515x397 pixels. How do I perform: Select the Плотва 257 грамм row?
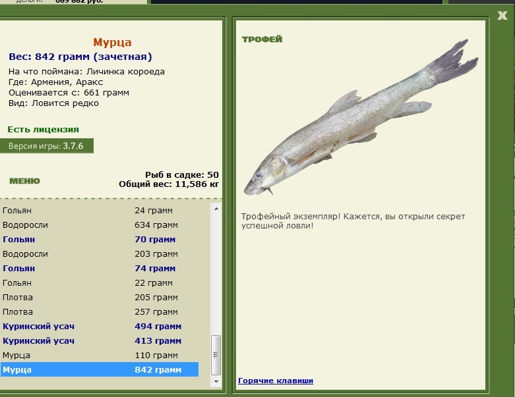[x=100, y=312]
